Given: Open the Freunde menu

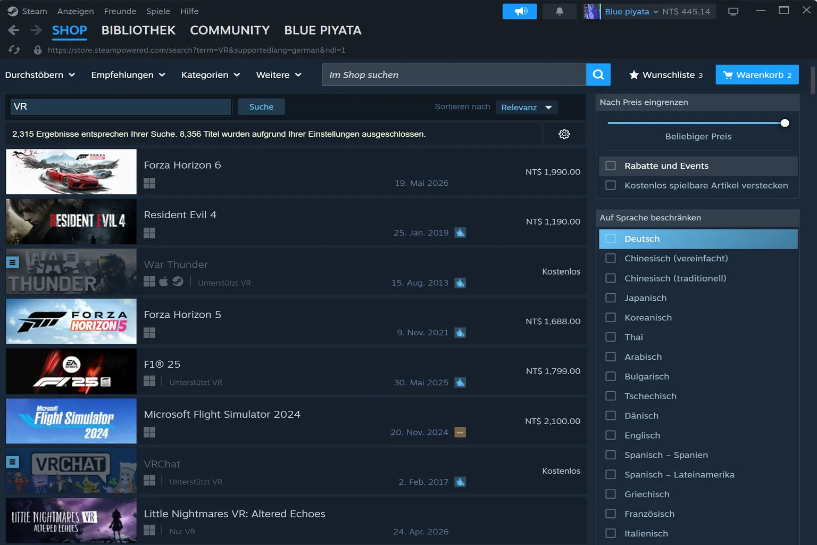Looking at the screenshot, I should coord(120,11).
